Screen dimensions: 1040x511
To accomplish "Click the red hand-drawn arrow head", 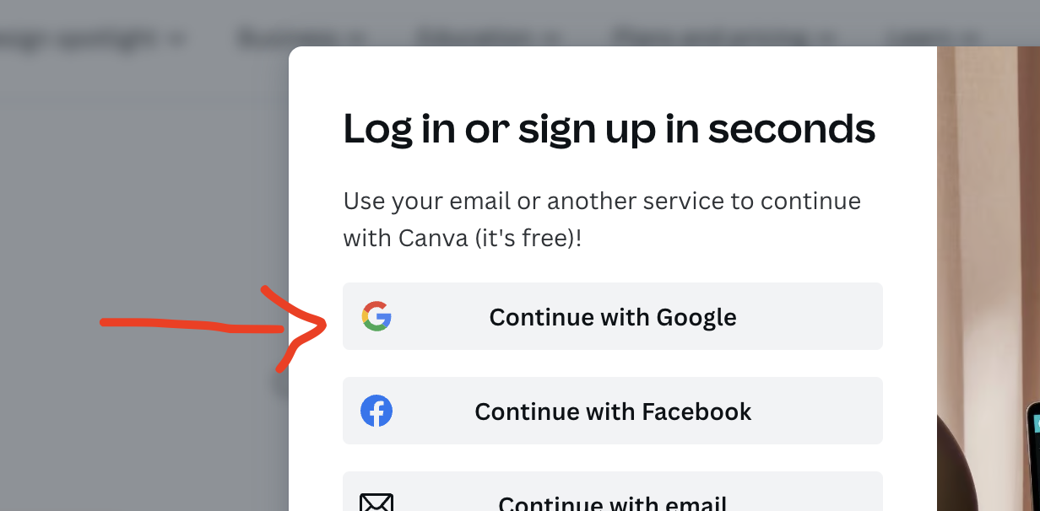I will (x=295, y=329).
